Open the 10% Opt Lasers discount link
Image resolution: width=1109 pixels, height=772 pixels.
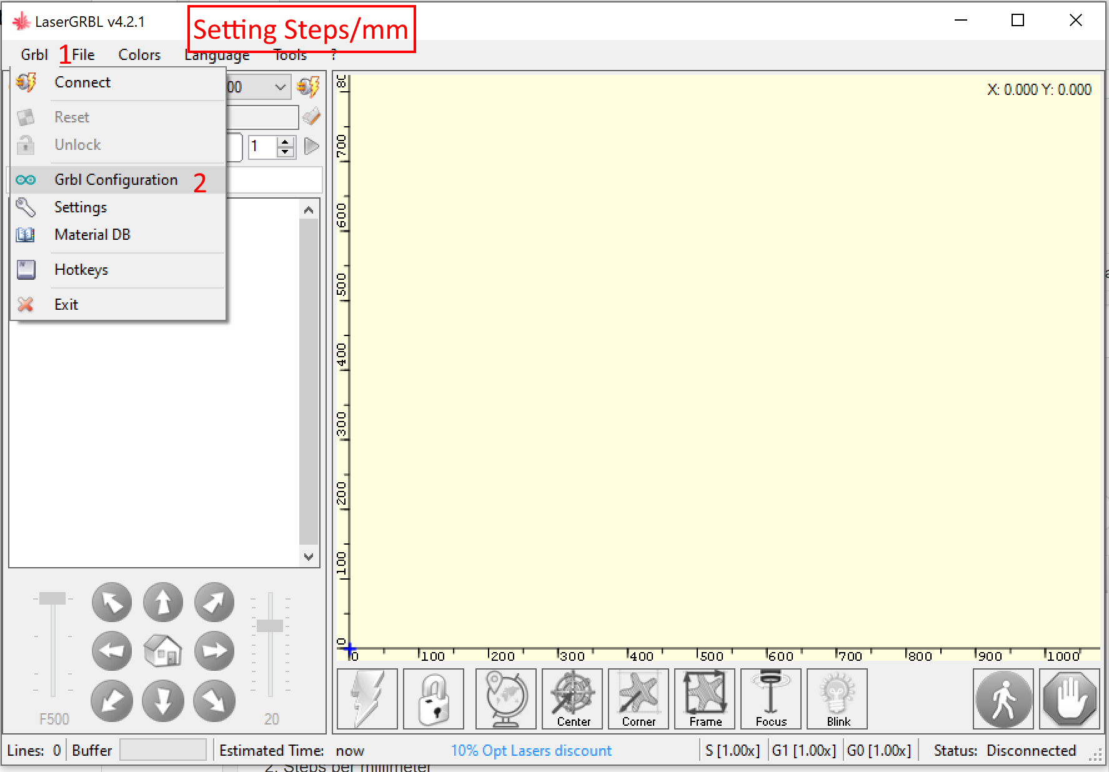[530, 750]
